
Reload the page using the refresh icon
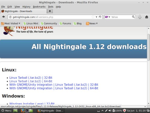100,17
